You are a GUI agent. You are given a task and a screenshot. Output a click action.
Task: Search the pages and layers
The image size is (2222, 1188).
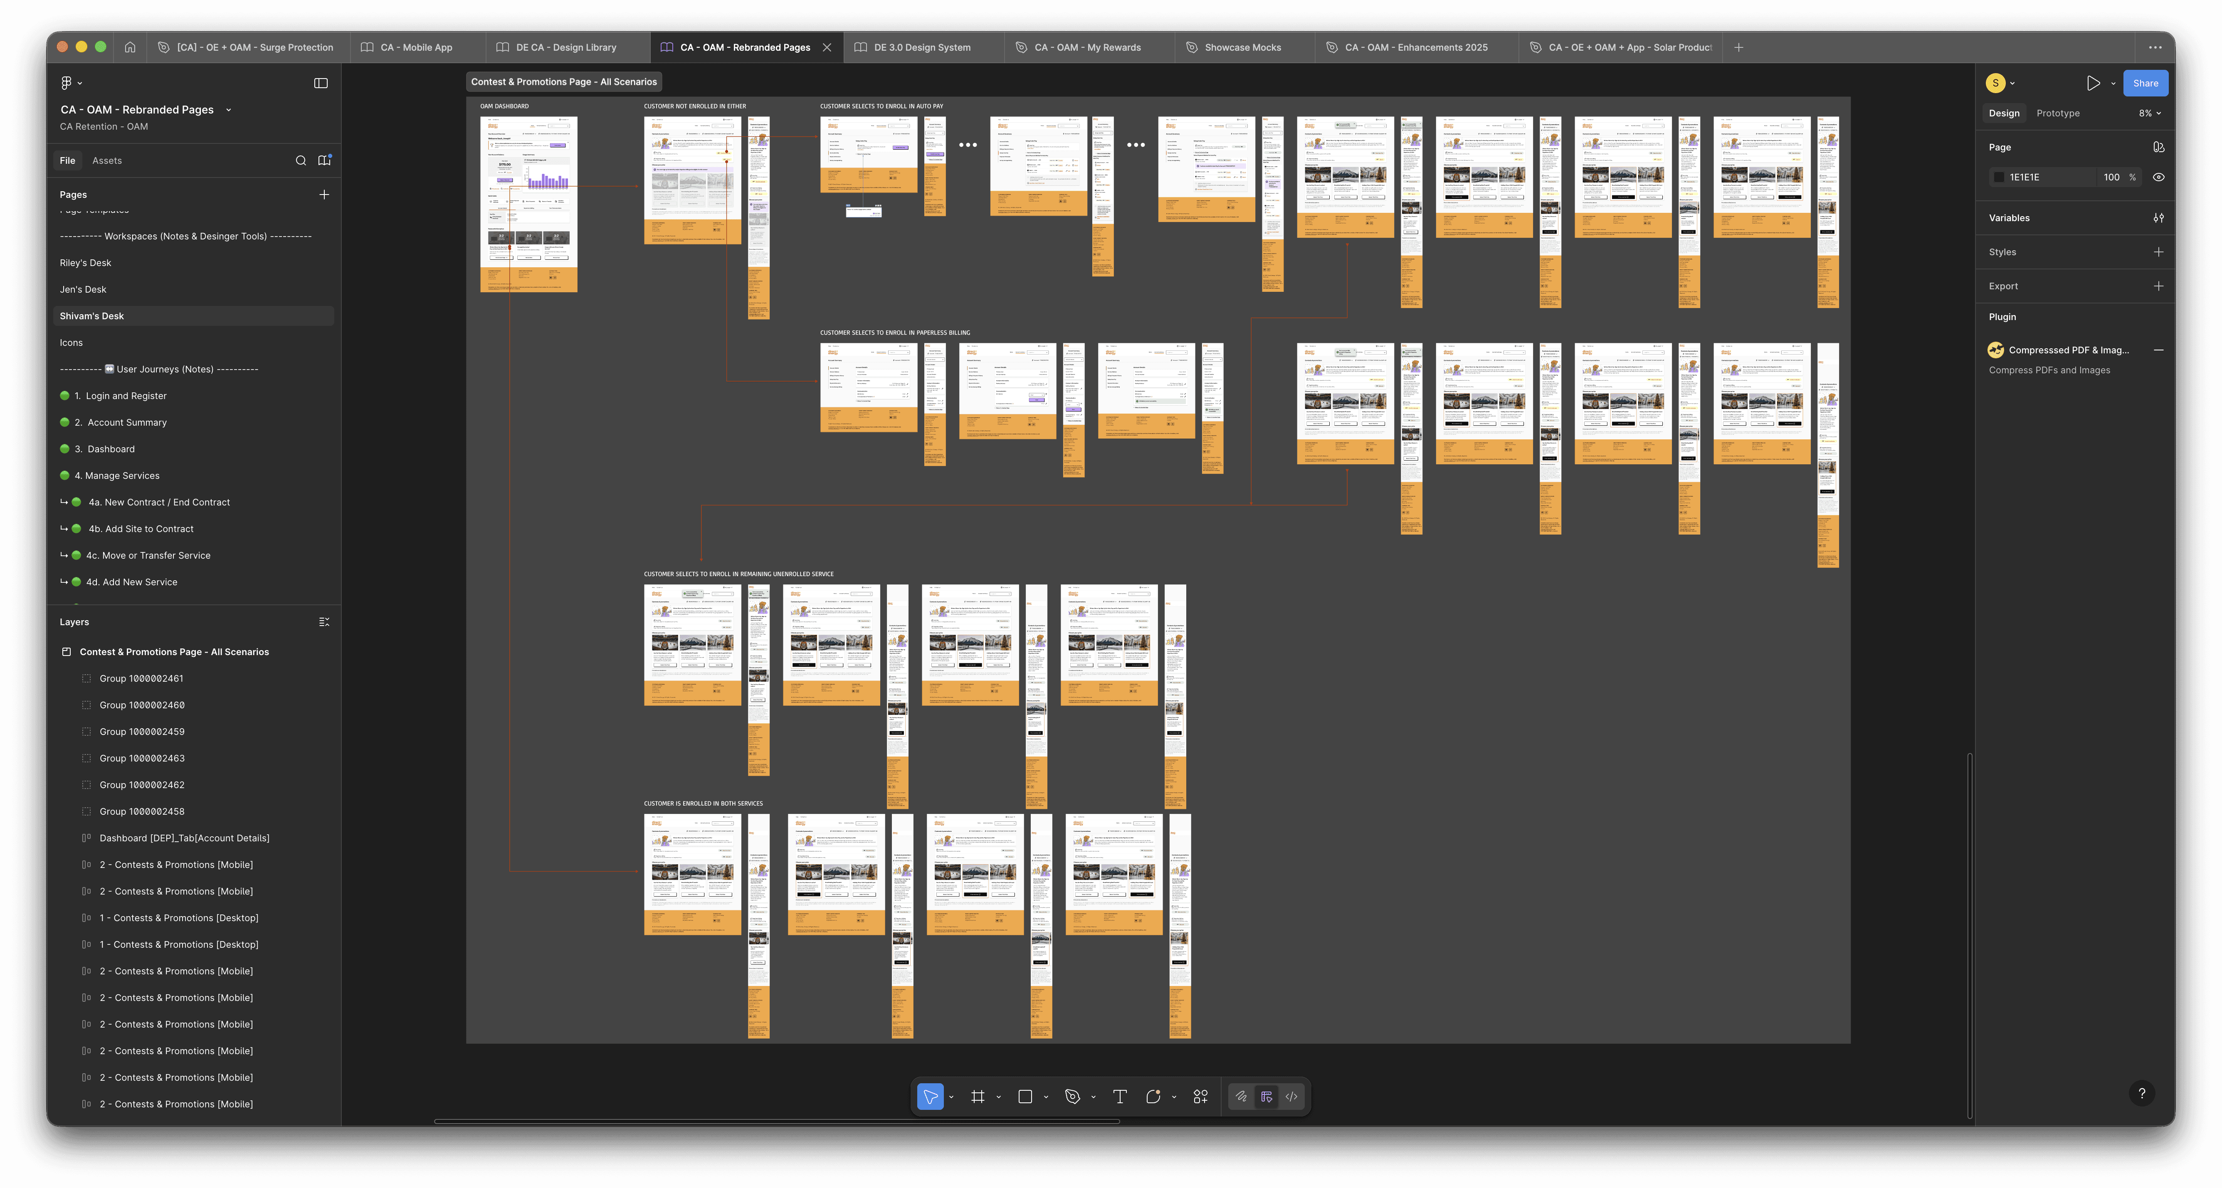[x=301, y=160]
